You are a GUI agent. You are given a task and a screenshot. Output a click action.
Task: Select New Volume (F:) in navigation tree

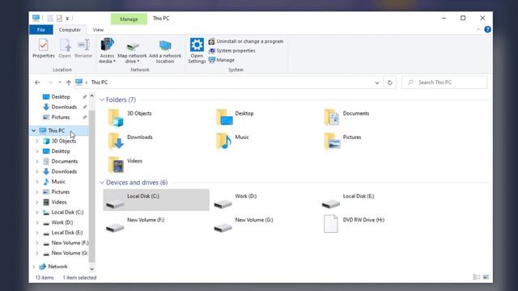pyautogui.click(x=70, y=242)
